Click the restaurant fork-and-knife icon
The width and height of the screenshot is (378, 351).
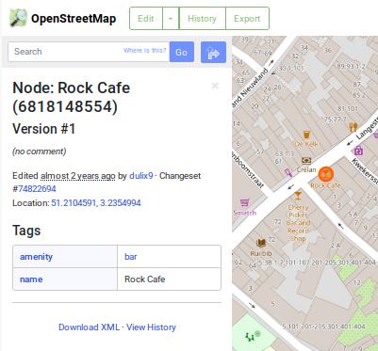tap(353, 127)
